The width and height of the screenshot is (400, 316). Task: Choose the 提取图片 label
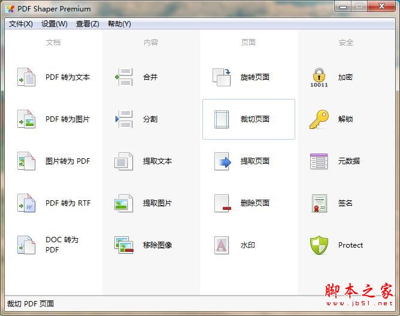pyautogui.click(x=157, y=203)
